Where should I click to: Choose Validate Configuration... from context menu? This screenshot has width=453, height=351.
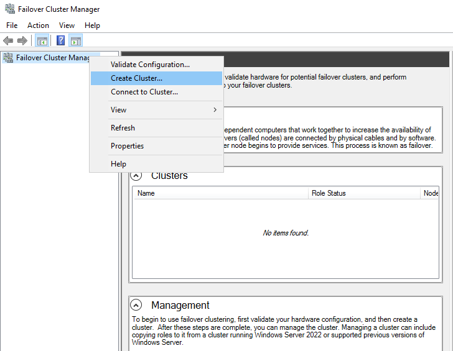[156, 65]
